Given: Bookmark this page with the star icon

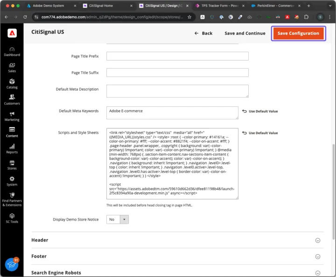Looking at the screenshot, I should point(189,17).
